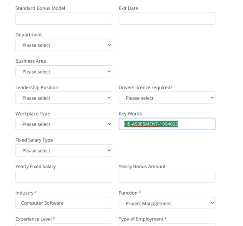The width and height of the screenshot is (243, 226).
Task: Open the Fixed Salary Type dropdown
Action: (64, 151)
